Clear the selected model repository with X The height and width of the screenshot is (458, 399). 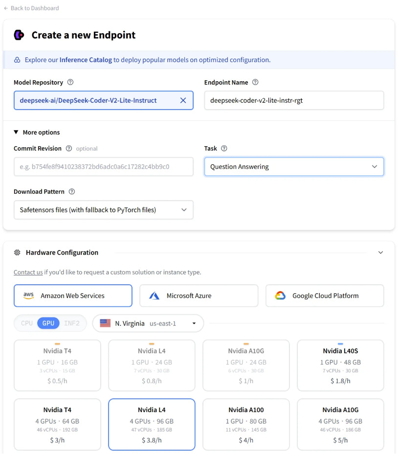coord(183,100)
